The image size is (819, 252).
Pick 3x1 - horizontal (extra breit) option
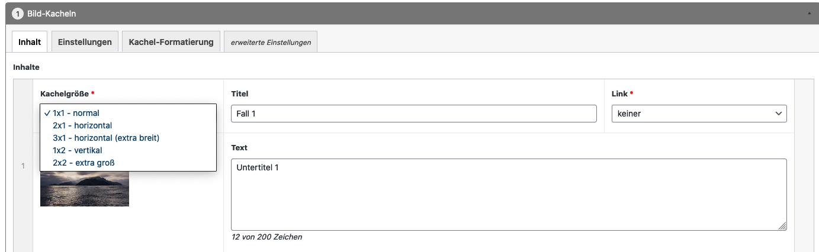point(106,138)
